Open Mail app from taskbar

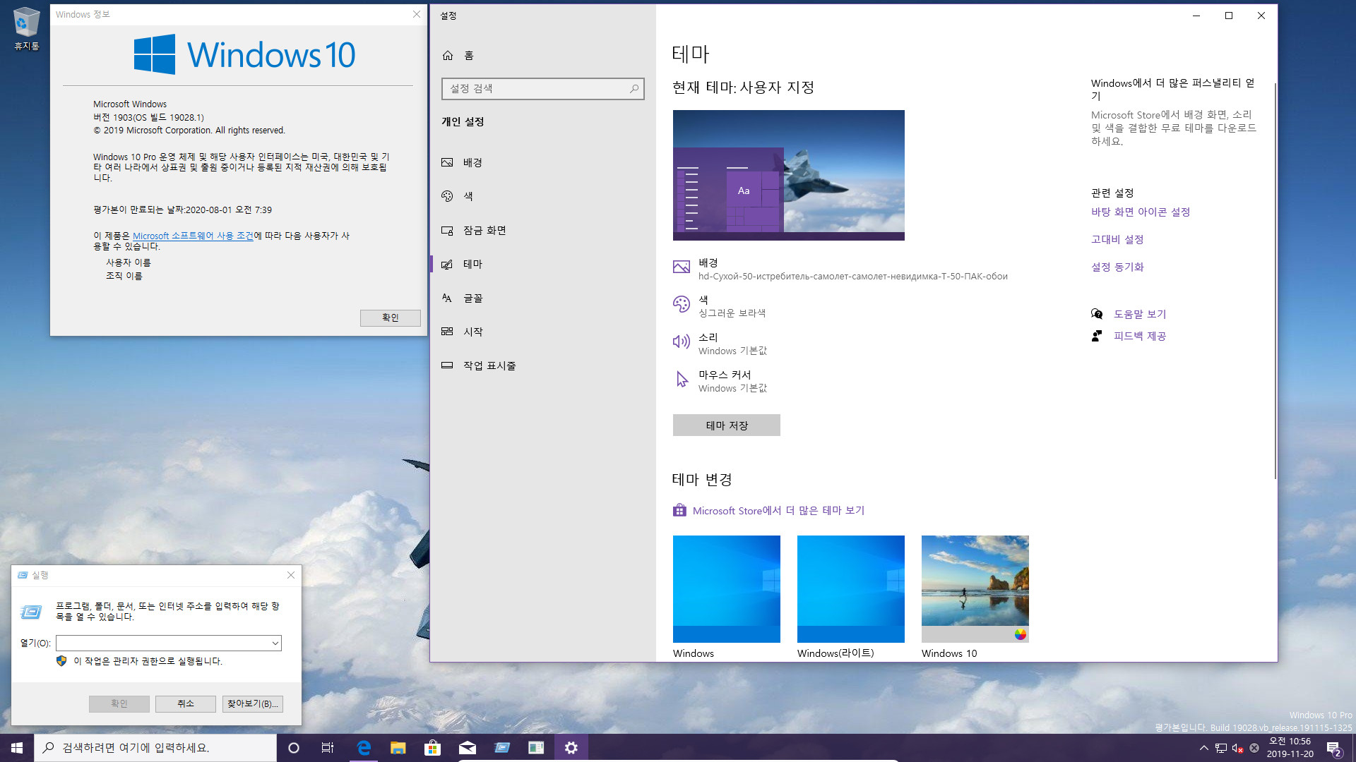pyautogui.click(x=467, y=748)
